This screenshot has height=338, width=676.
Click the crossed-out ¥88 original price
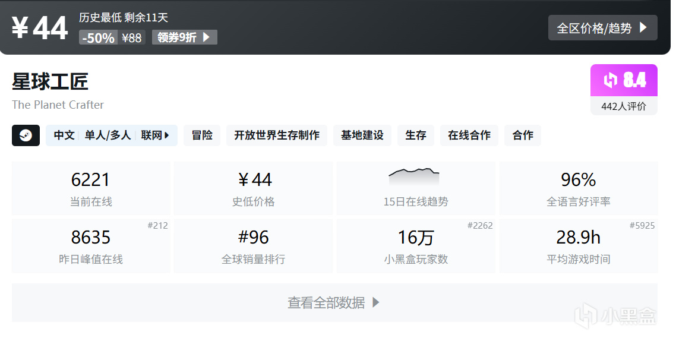tap(131, 38)
